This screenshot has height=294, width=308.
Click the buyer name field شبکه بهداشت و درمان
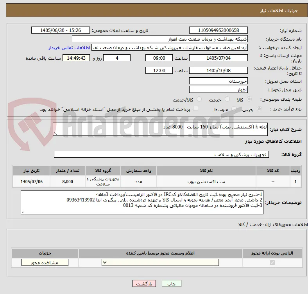160,39
